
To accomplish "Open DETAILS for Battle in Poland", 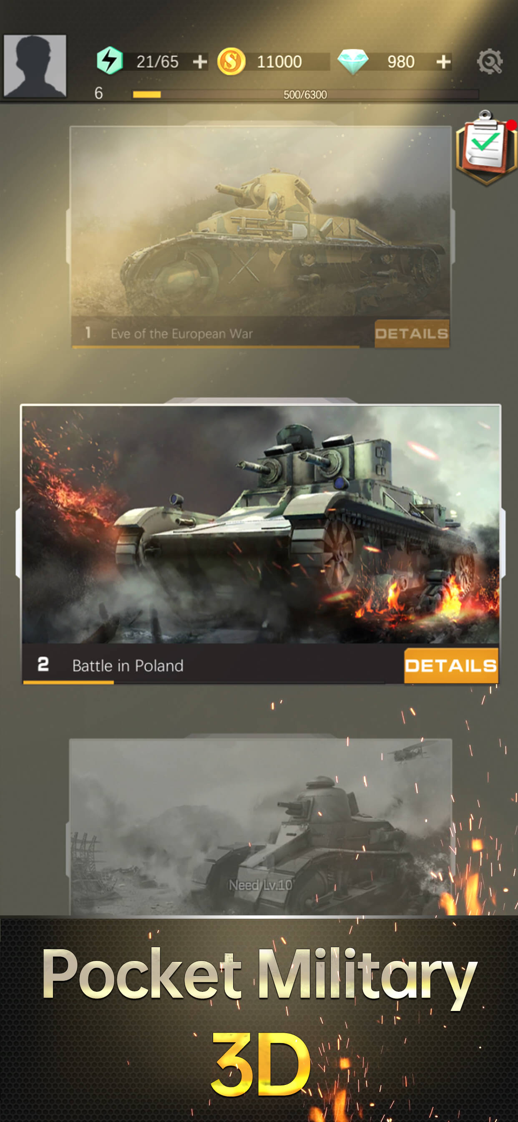I will coord(451,665).
